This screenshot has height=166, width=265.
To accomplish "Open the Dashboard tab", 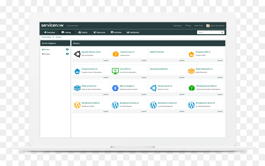I will click(x=133, y=32).
